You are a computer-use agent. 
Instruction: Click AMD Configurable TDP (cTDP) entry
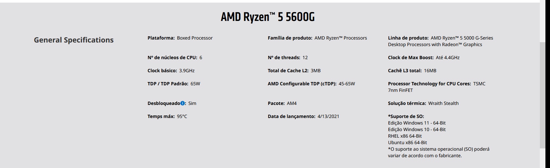click(x=311, y=84)
